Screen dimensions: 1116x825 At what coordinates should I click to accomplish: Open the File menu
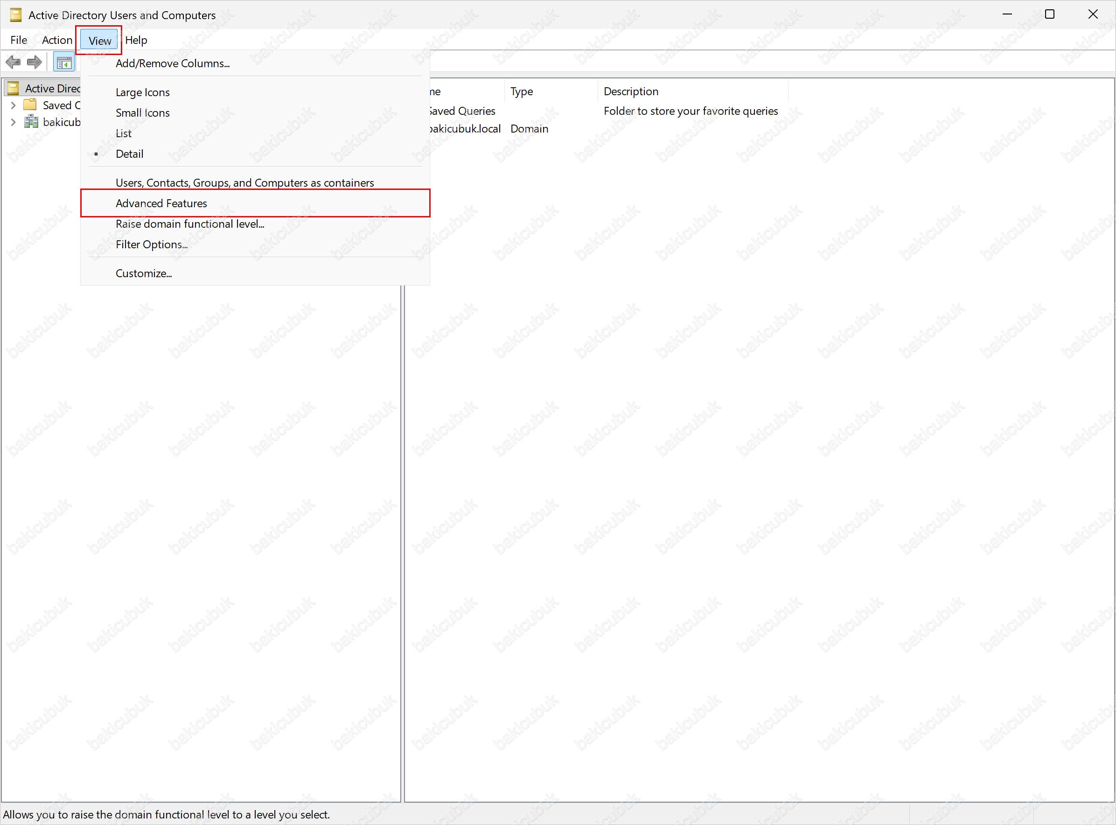click(x=19, y=40)
